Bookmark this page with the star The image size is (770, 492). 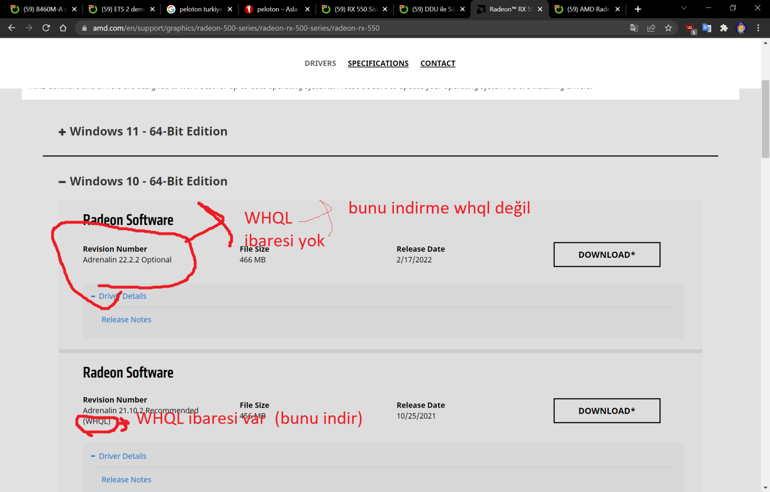coord(668,28)
